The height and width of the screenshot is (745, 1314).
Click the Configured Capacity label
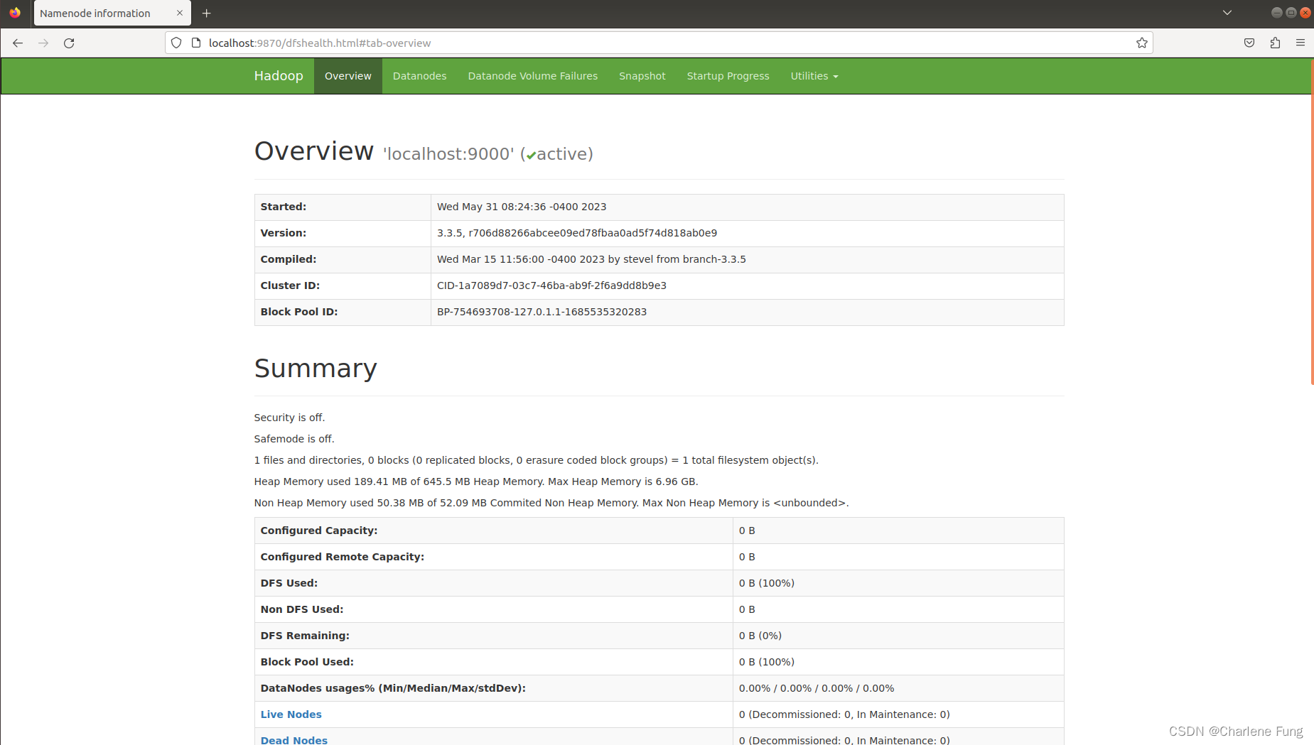tap(319, 531)
